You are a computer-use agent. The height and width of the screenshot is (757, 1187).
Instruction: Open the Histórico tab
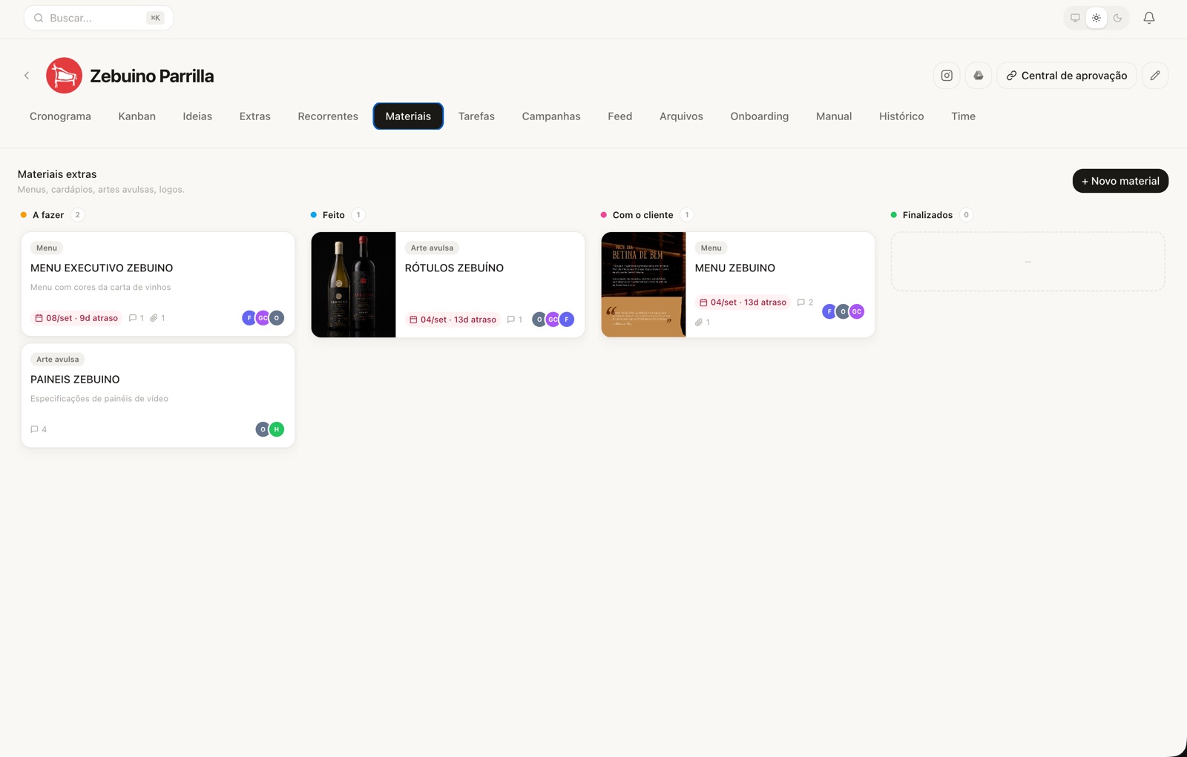(901, 116)
